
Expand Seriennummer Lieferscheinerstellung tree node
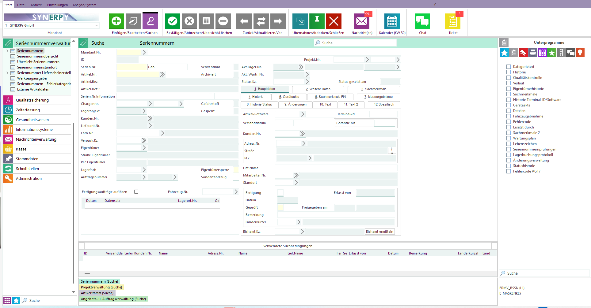[x=7, y=73]
